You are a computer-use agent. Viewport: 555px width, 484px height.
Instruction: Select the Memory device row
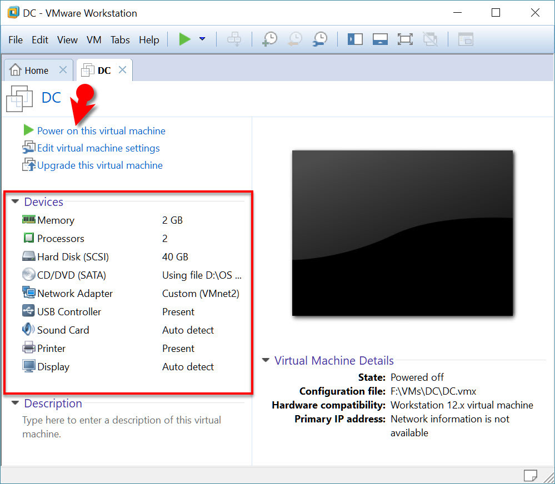[133, 220]
